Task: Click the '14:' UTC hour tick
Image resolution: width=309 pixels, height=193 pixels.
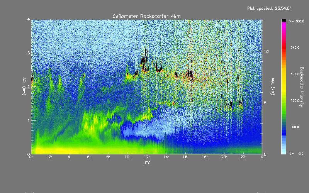Action: coord(166,157)
